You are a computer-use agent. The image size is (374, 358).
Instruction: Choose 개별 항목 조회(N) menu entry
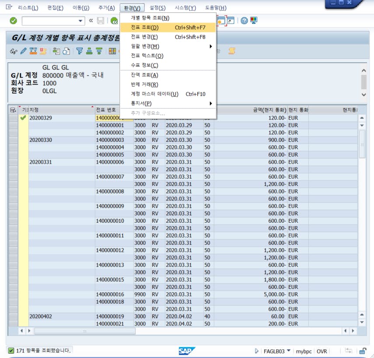click(168, 18)
